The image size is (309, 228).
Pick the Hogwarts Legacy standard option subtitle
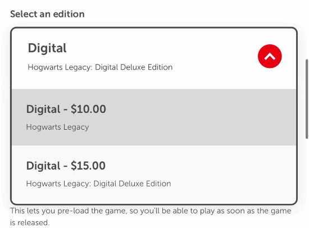point(57,127)
